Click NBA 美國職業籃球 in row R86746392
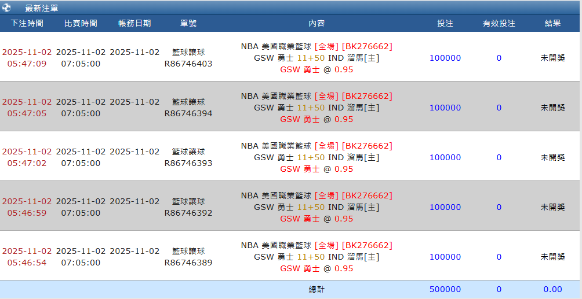 coord(276,195)
